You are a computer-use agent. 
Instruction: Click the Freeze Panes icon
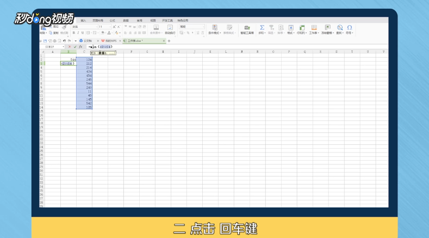coord(327,27)
